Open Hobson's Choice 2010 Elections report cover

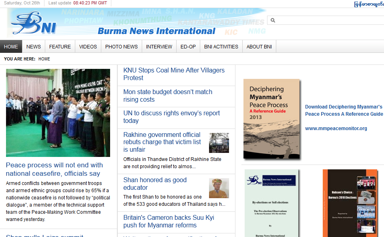pyautogui.click(x=350, y=203)
